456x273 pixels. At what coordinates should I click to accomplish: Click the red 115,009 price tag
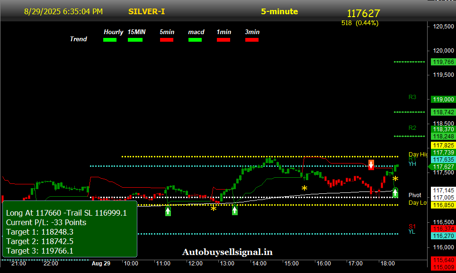(x=443, y=267)
